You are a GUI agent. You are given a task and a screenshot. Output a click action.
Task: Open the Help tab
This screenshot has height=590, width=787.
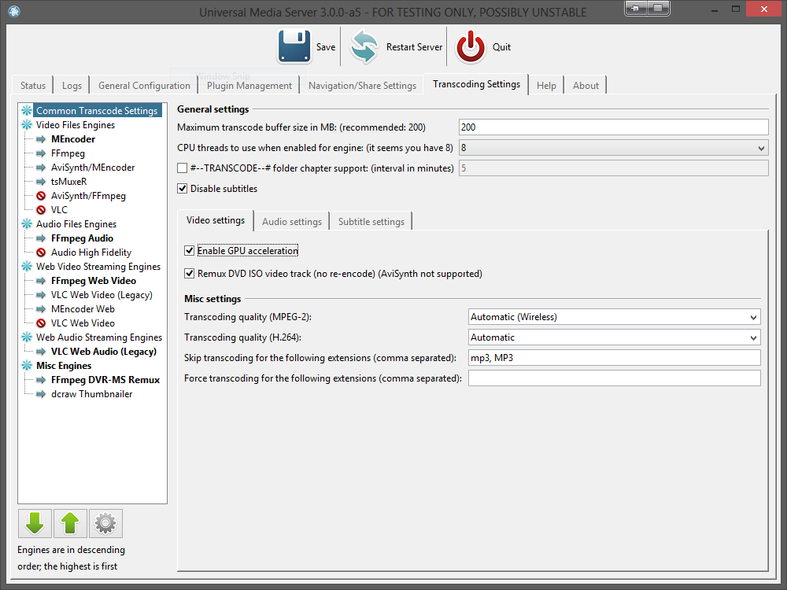click(x=546, y=85)
